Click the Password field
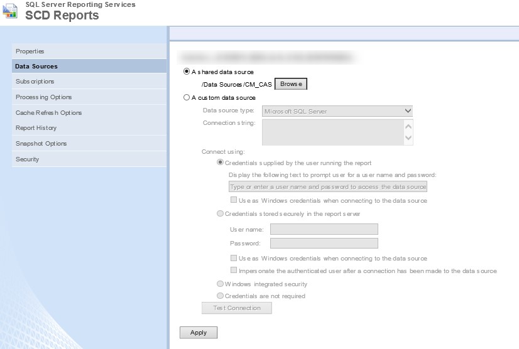This screenshot has height=349, width=519. coord(324,243)
